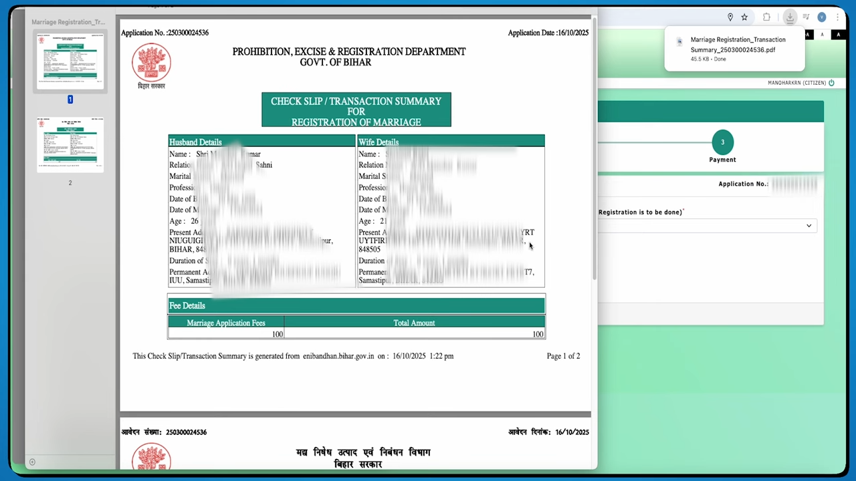Open the profile avatar menu
The width and height of the screenshot is (856, 481).
(x=822, y=17)
